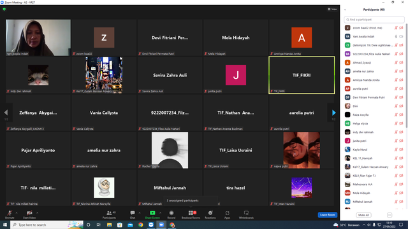The height and width of the screenshot is (229, 408).
Task: Select the TIF_FIKRI highlighted tile
Action: click(x=302, y=75)
